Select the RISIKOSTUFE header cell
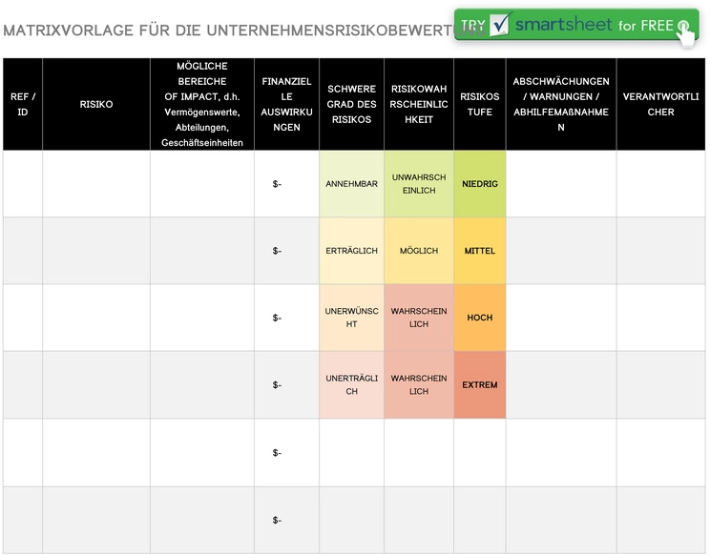The height and width of the screenshot is (555, 710). [479, 104]
